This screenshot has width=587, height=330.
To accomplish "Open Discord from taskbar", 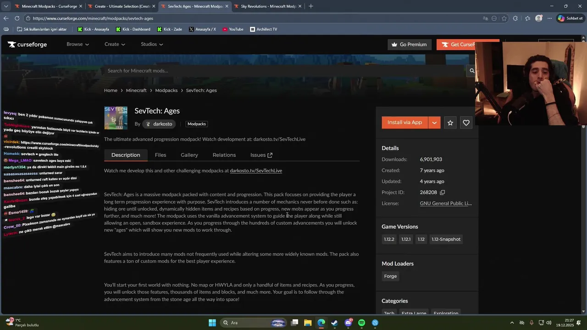I will pyautogui.click(x=348, y=323).
